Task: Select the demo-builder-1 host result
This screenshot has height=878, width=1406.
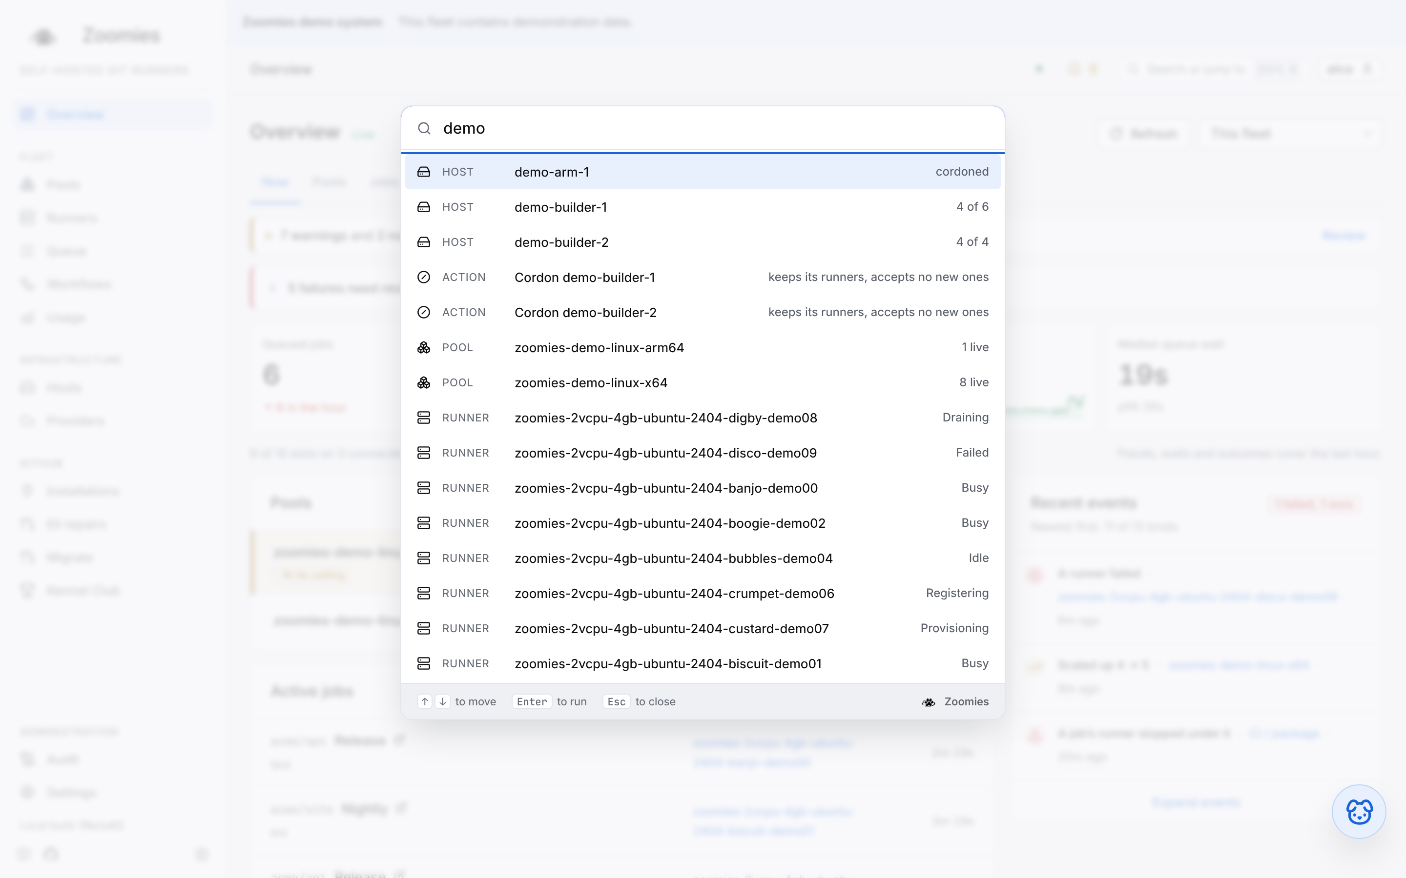Action: coord(703,207)
